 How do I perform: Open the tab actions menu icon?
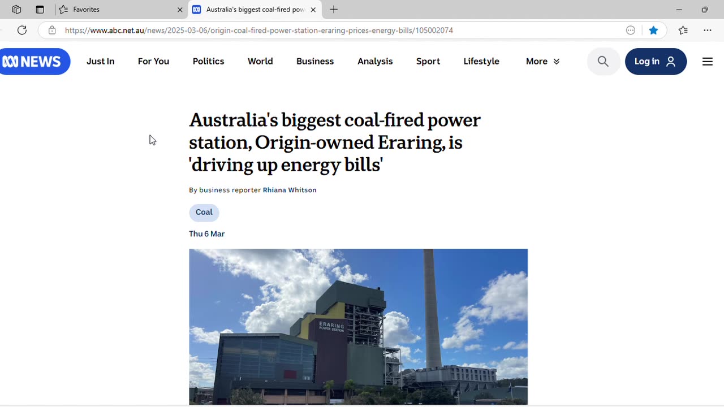pos(40,10)
